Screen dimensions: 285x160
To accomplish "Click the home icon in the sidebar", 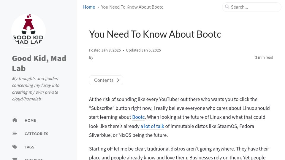I will point(15,120).
